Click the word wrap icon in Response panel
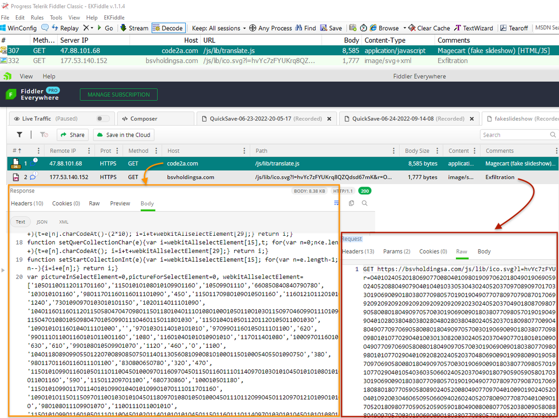 (337, 203)
